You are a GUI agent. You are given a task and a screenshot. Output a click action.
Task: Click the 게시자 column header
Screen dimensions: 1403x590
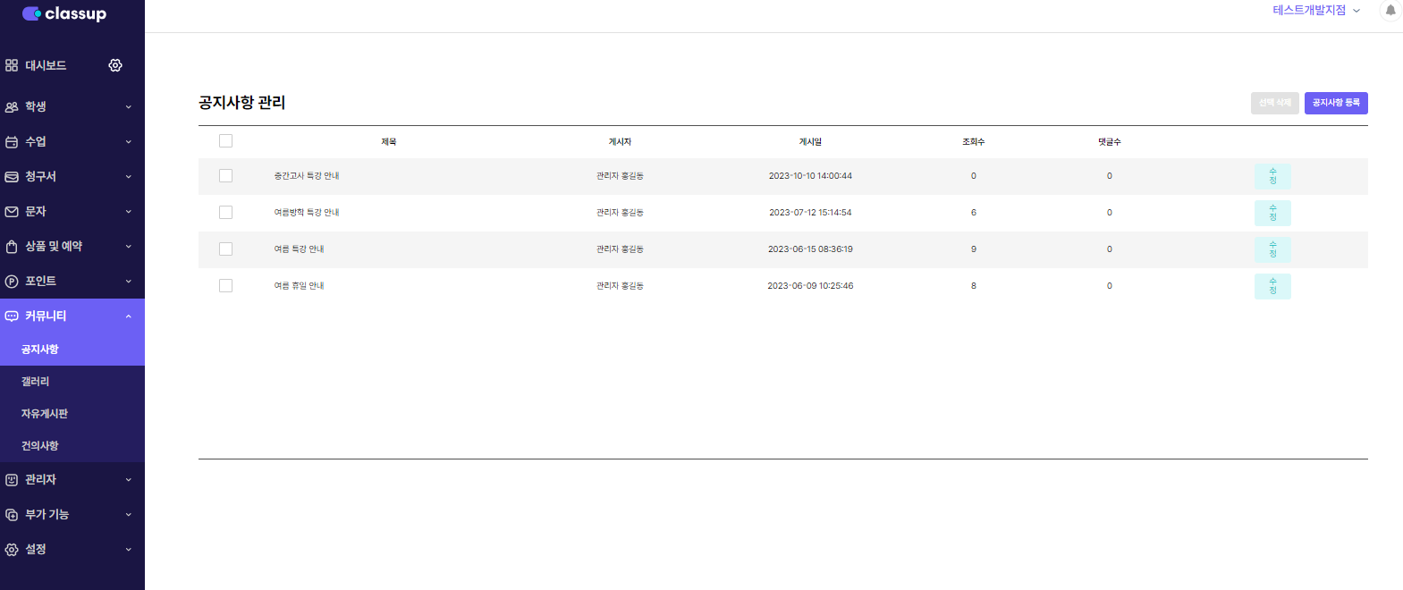click(620, 142)
